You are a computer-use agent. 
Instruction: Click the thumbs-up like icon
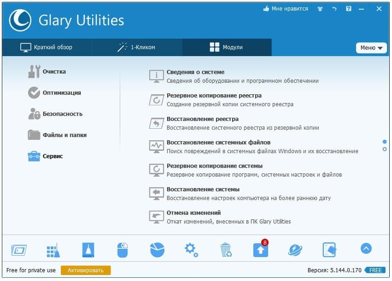[x=266, y=9]
